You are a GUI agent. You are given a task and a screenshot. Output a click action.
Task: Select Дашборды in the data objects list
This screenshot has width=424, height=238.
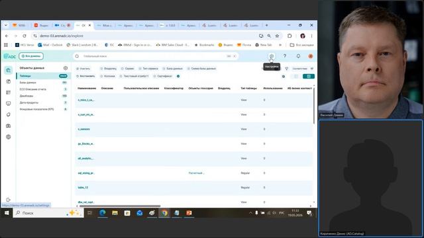pos(43,96)
